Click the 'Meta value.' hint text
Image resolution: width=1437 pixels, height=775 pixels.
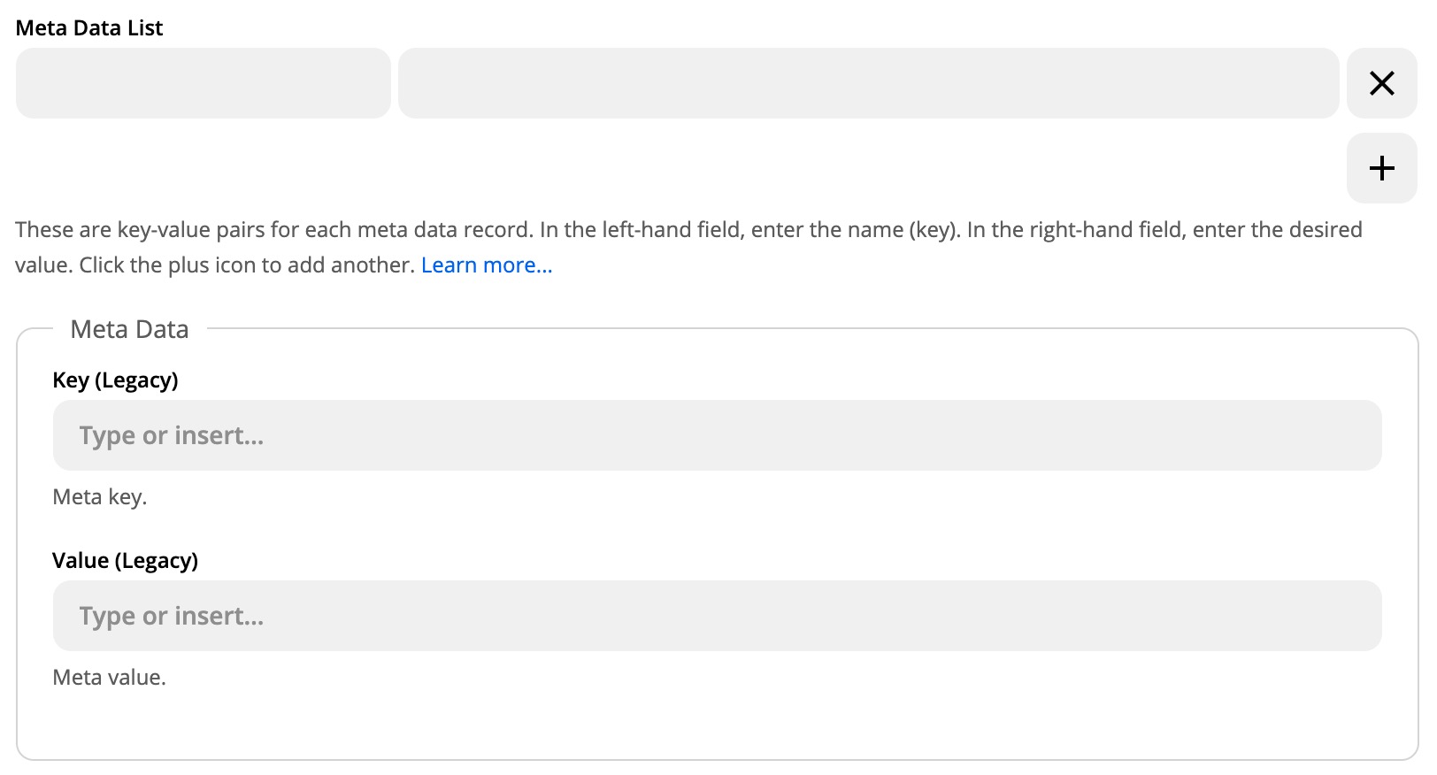110,678
